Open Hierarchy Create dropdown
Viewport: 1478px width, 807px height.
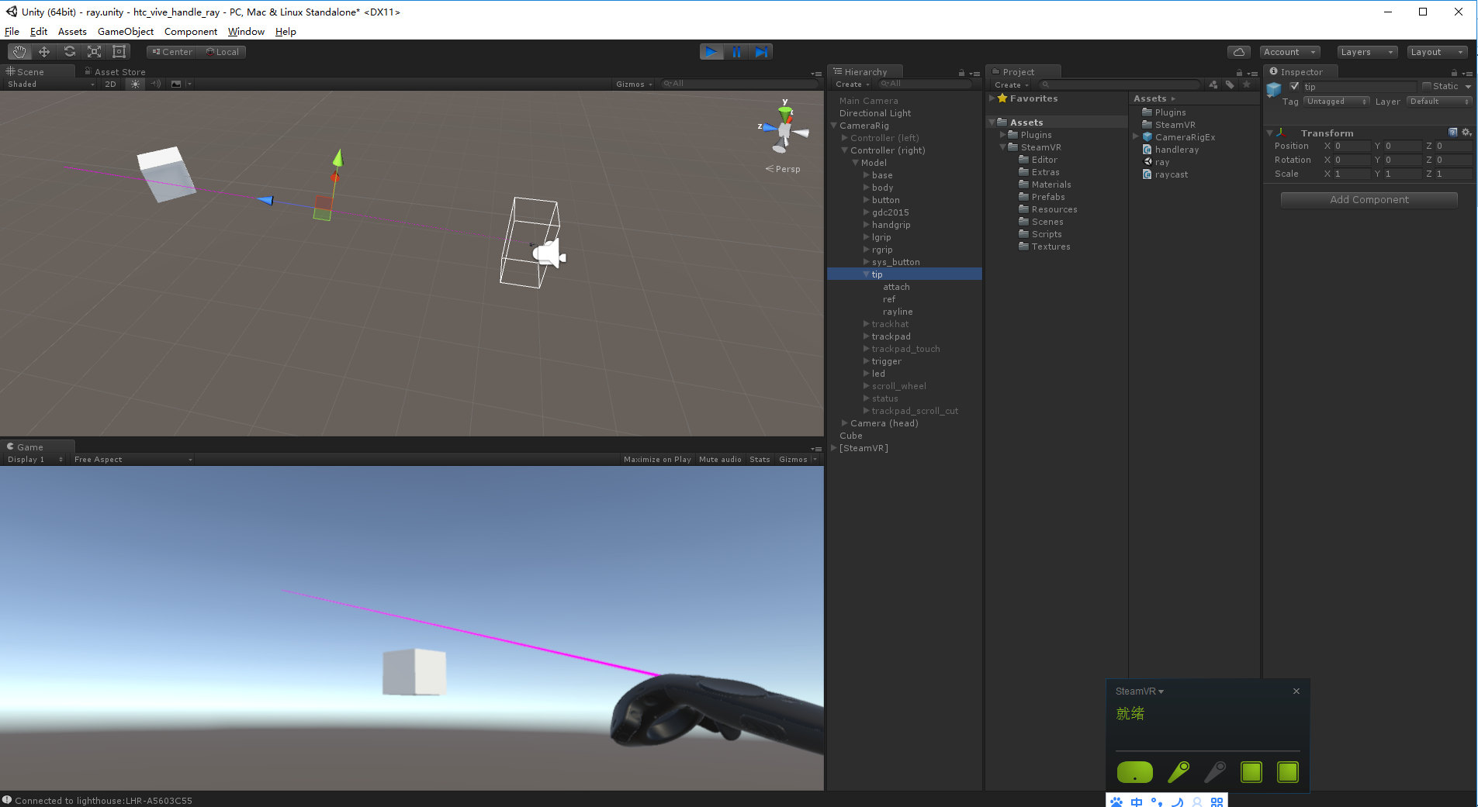coord(852,84)
